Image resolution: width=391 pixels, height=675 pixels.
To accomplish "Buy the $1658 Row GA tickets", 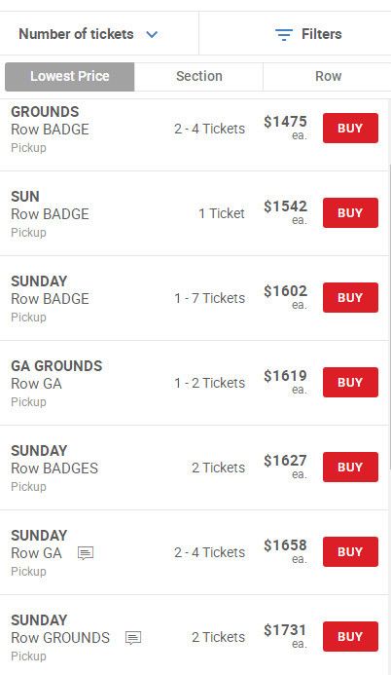I will point(350,552).
